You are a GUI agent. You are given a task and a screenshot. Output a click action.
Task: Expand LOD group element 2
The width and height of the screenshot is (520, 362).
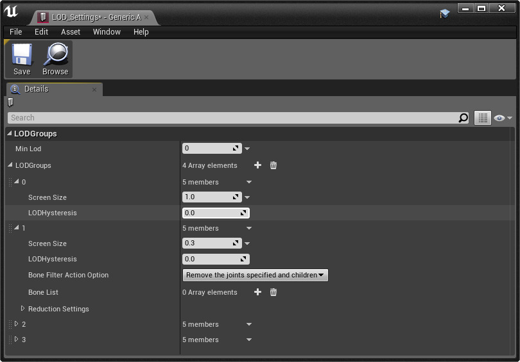point(16,324)
